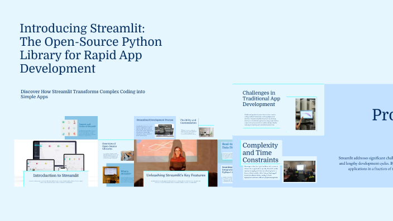393x221 pixels.
Task: Click the "Streamlit addresses significant" paragraph text
Action: coord(366,164)
